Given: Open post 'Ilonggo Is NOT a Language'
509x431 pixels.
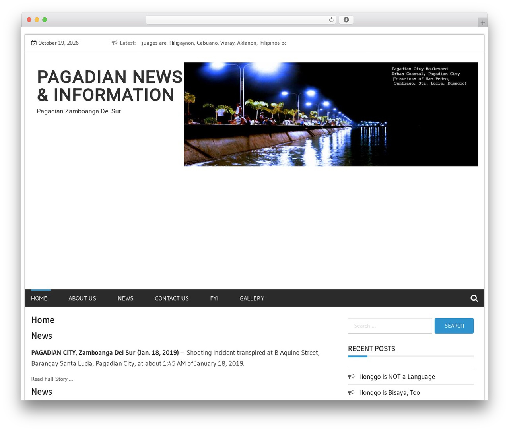Looking at the screenshot, I should (397, 377).
